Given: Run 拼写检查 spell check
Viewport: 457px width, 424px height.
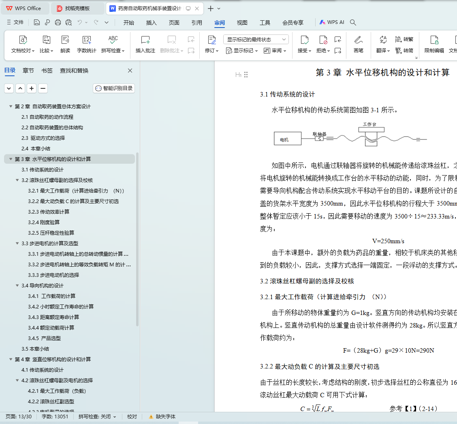Looking at the screenshot, I should [113, 44].
